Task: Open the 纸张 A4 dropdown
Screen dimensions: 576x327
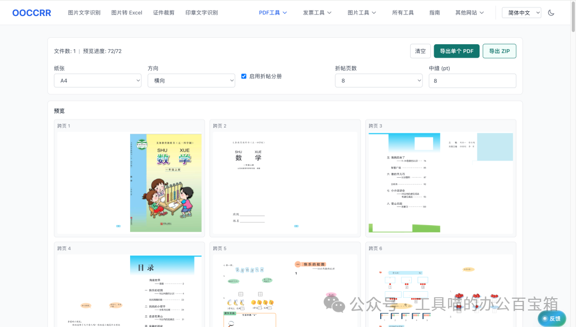Action: 98,81
